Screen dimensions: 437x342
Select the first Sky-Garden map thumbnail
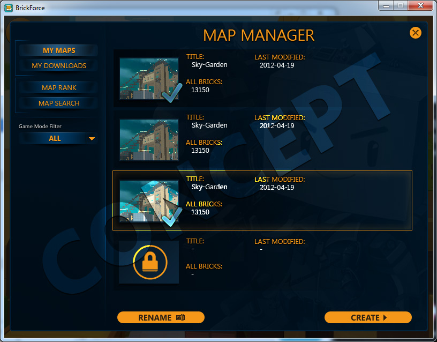tap(149, 79)
